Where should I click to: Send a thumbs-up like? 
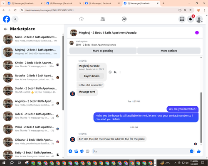coord(198,151)
